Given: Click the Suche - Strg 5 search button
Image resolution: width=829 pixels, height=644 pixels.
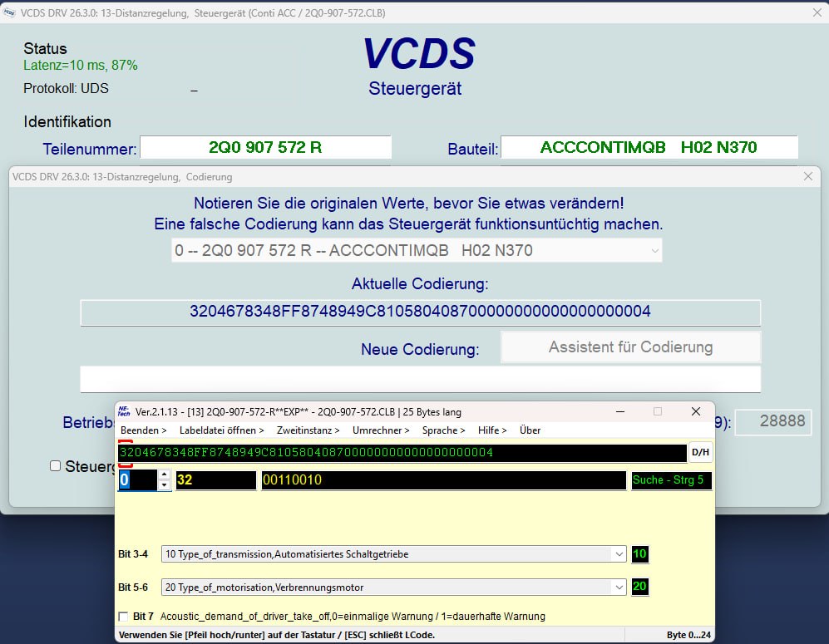Looking at the screenshot, I should 672,480.
